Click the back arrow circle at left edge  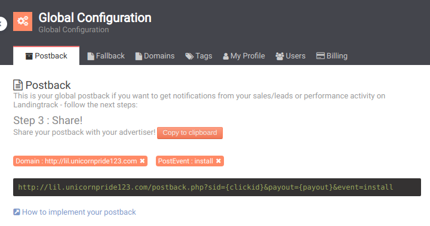coord(2,24)
